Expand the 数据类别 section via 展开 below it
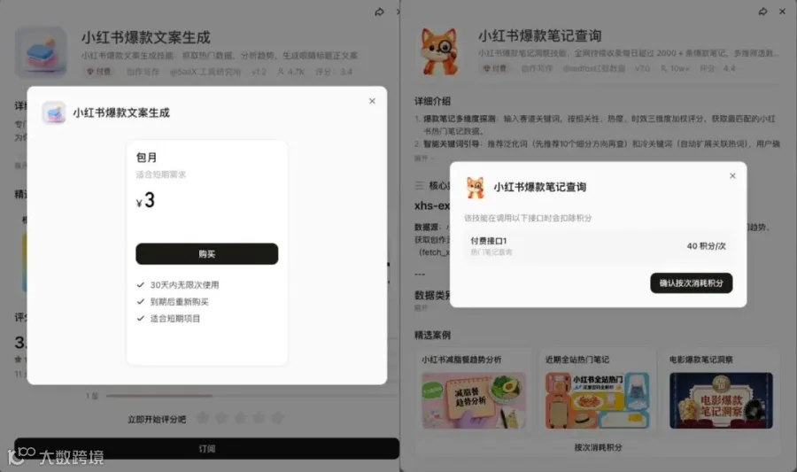The height and width of the screenshot is (472, 797). (x=421, y=308)
